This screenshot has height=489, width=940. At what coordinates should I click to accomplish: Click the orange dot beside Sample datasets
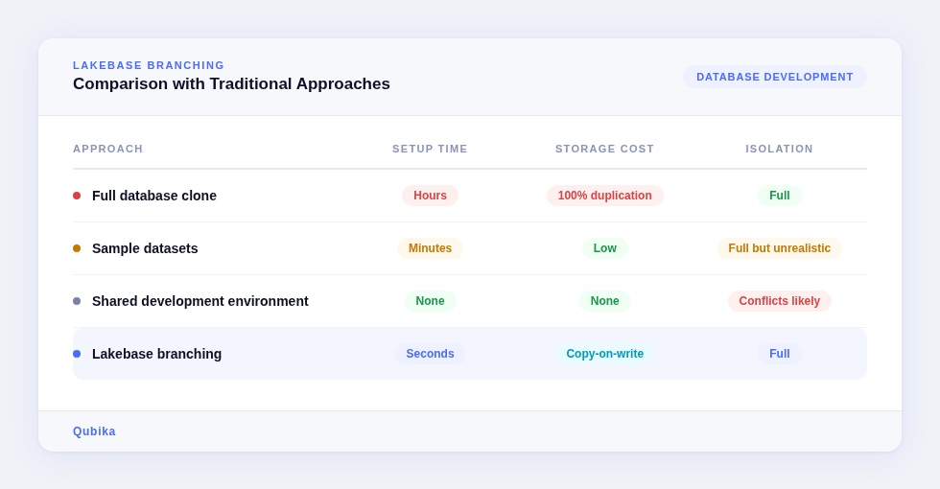pyautogui.click(x=77, y=248)
